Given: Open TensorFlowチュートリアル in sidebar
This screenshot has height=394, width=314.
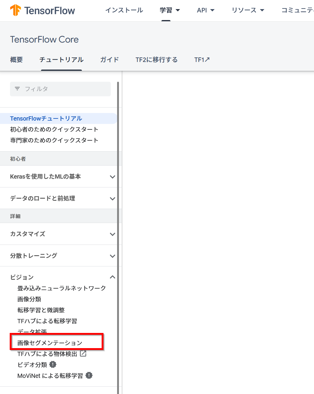Looking at the screenshot, I should (x=46, y=118).
